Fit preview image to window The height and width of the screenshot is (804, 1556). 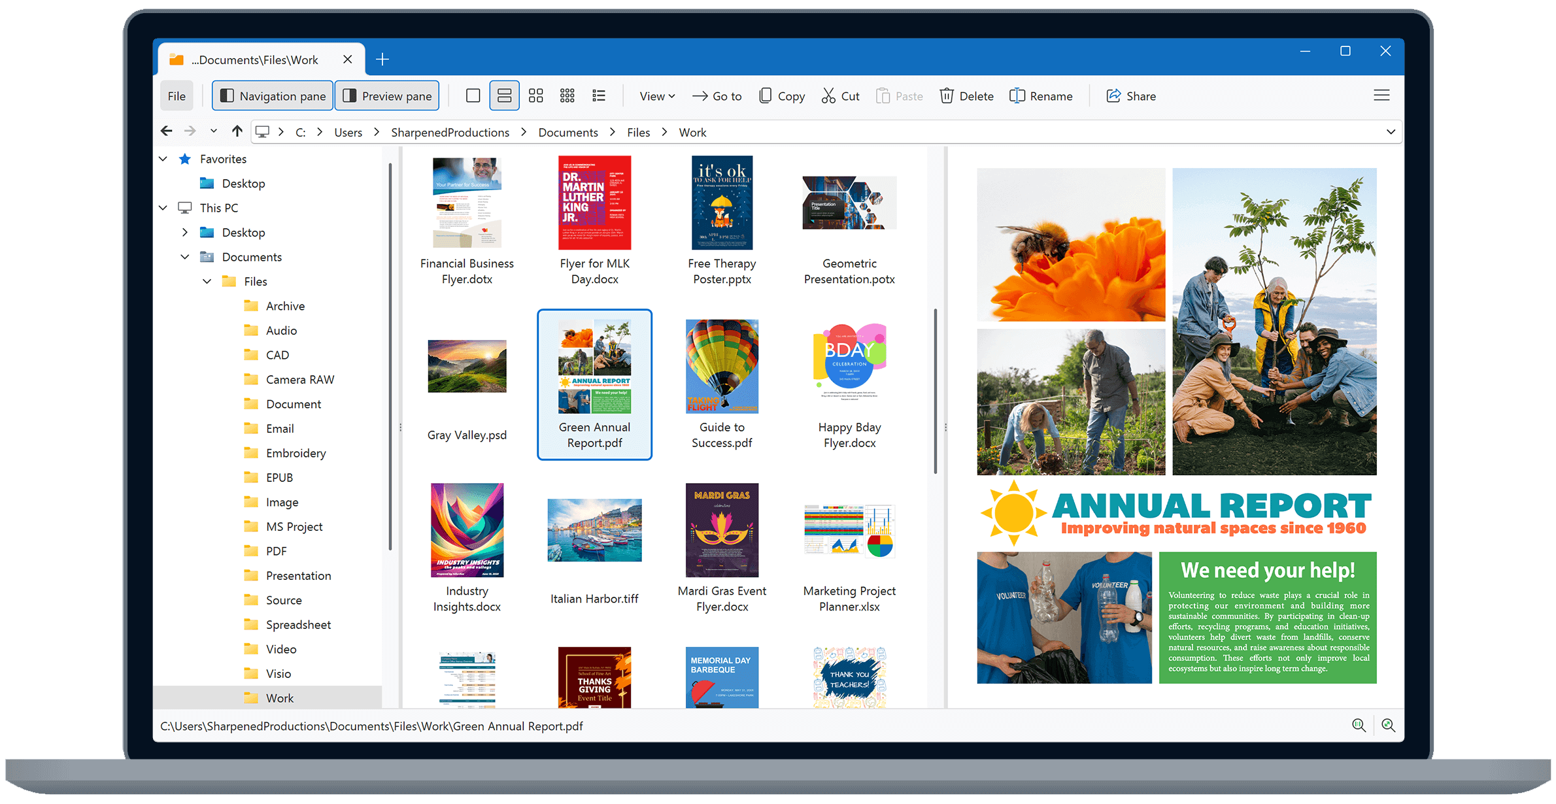coord(1389,726)
